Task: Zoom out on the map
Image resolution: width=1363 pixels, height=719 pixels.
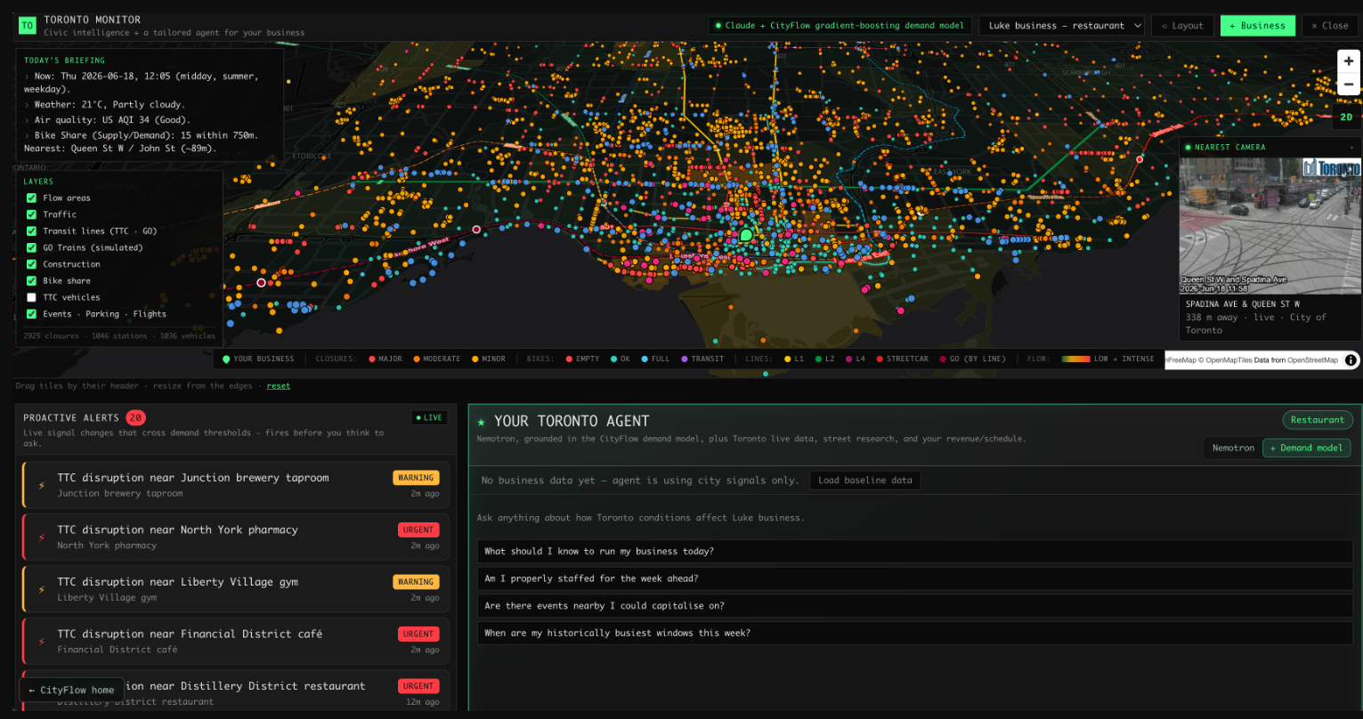Action: (1348, 85)
